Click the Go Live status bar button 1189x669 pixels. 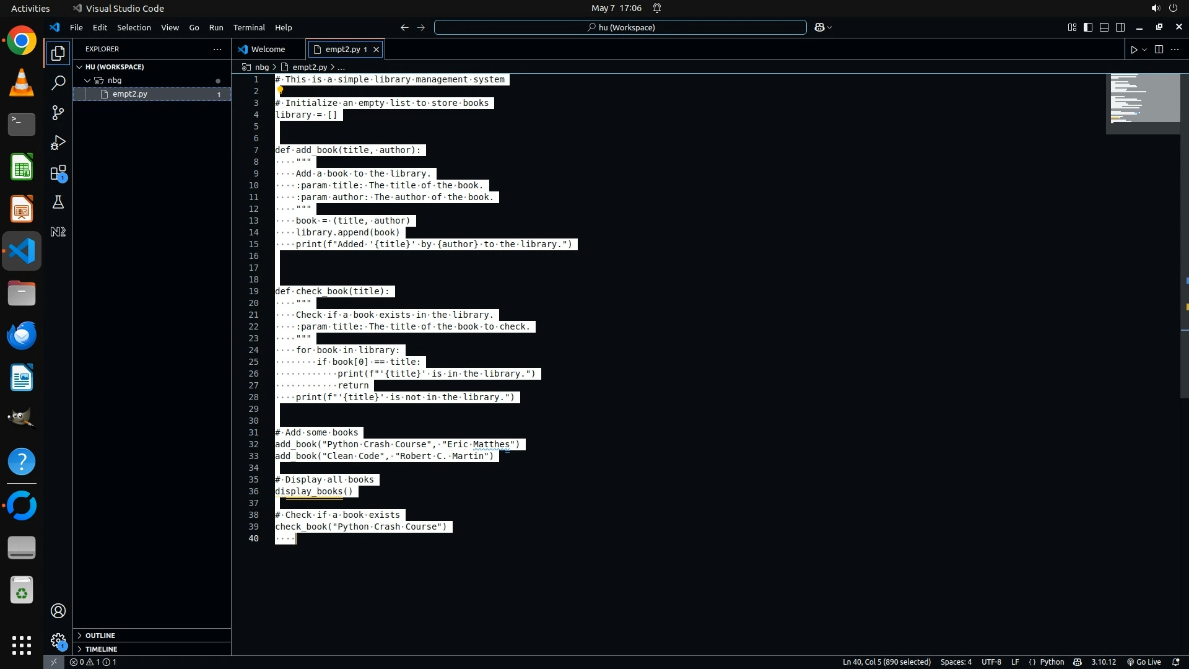[1144, 662]
